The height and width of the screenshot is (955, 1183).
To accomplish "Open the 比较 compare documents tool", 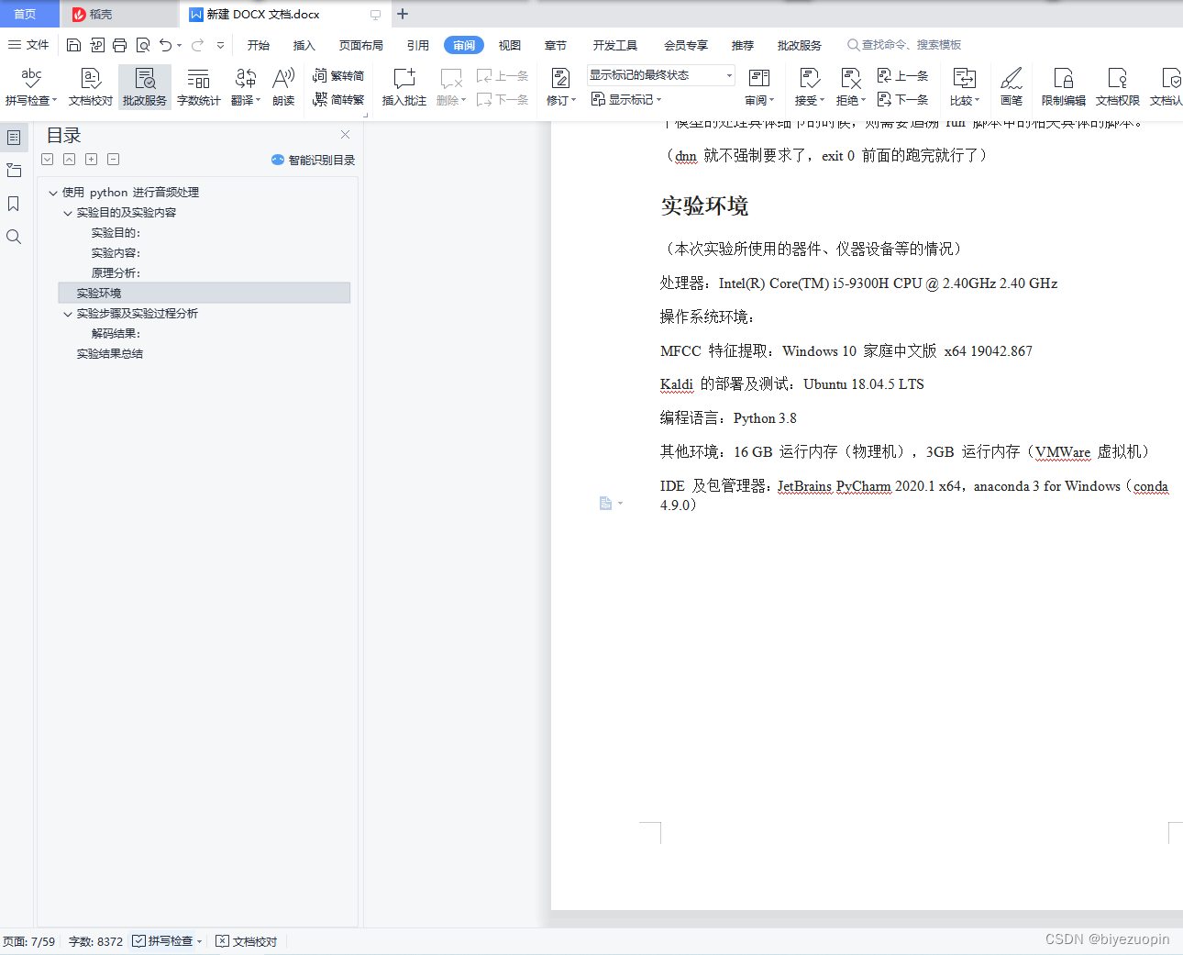I will pyautogui.click(x=964, y=87).
